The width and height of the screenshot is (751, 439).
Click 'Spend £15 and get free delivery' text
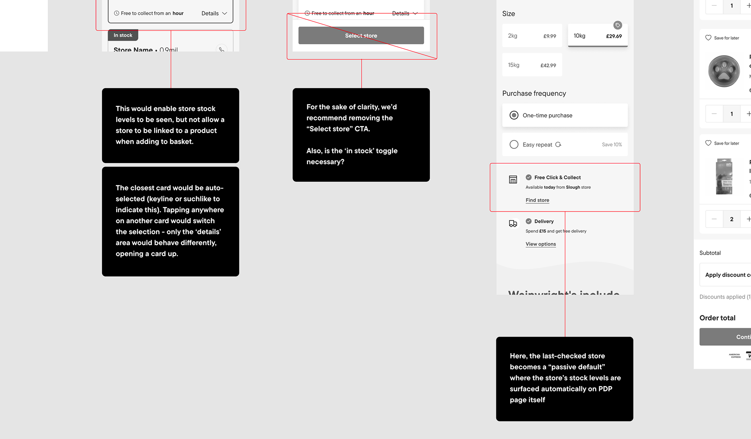tap(556, 231)
